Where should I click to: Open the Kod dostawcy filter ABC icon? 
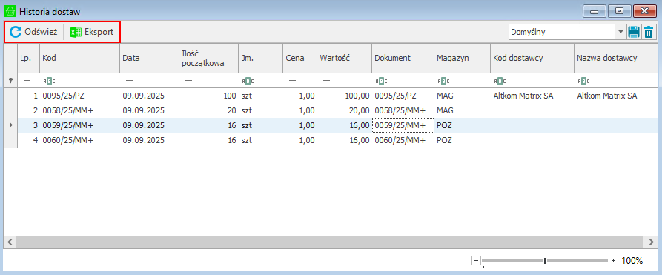coord(500,81)
